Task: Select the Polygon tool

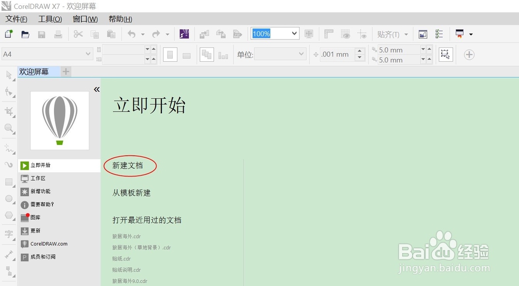Action: (9, 215)
